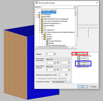Expand Текстуры материалов интерьера node
The image size is (103, 101).
click(x=39, y=21)
